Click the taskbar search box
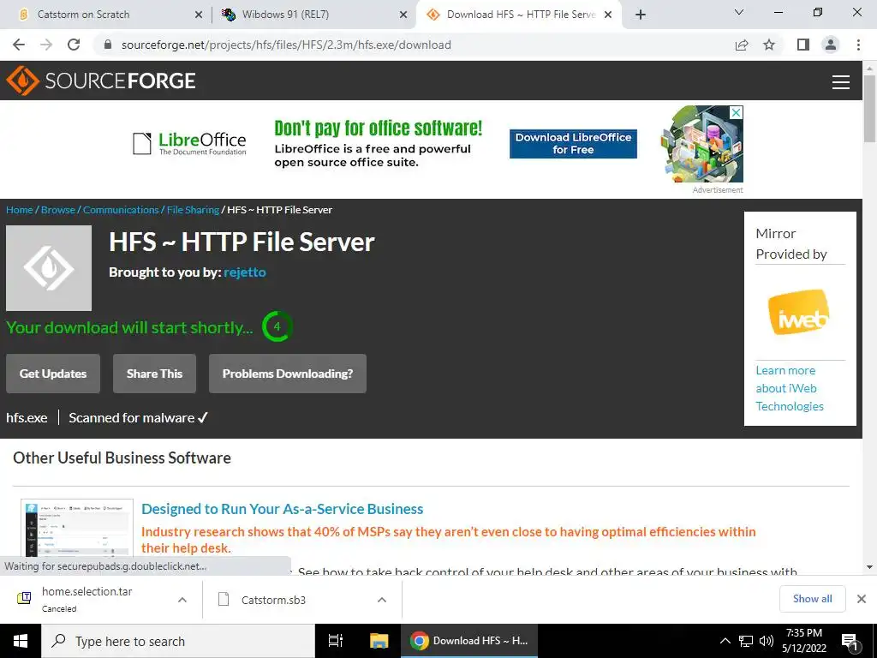The height and width of the screenshot is (658, 877). [x=178, y=641]
